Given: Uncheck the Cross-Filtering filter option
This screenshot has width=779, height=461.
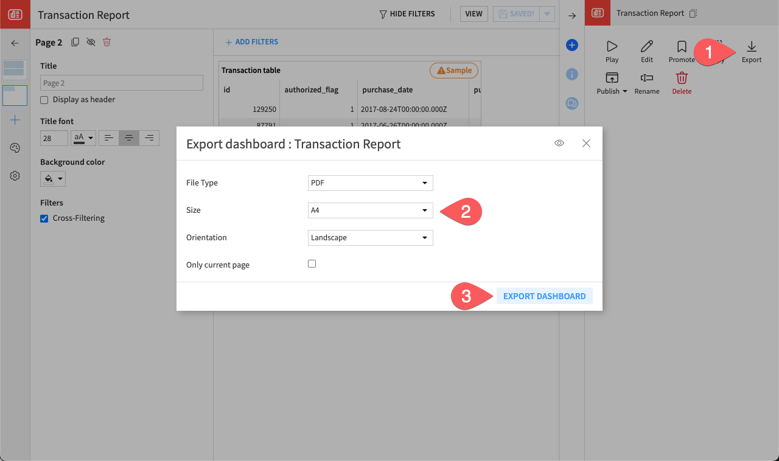Looking at the screenshot, I should pyautogui.click(x=43, y=218).
